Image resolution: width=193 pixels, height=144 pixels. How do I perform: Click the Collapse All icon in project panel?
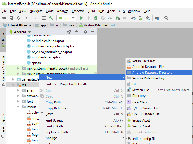76,32
